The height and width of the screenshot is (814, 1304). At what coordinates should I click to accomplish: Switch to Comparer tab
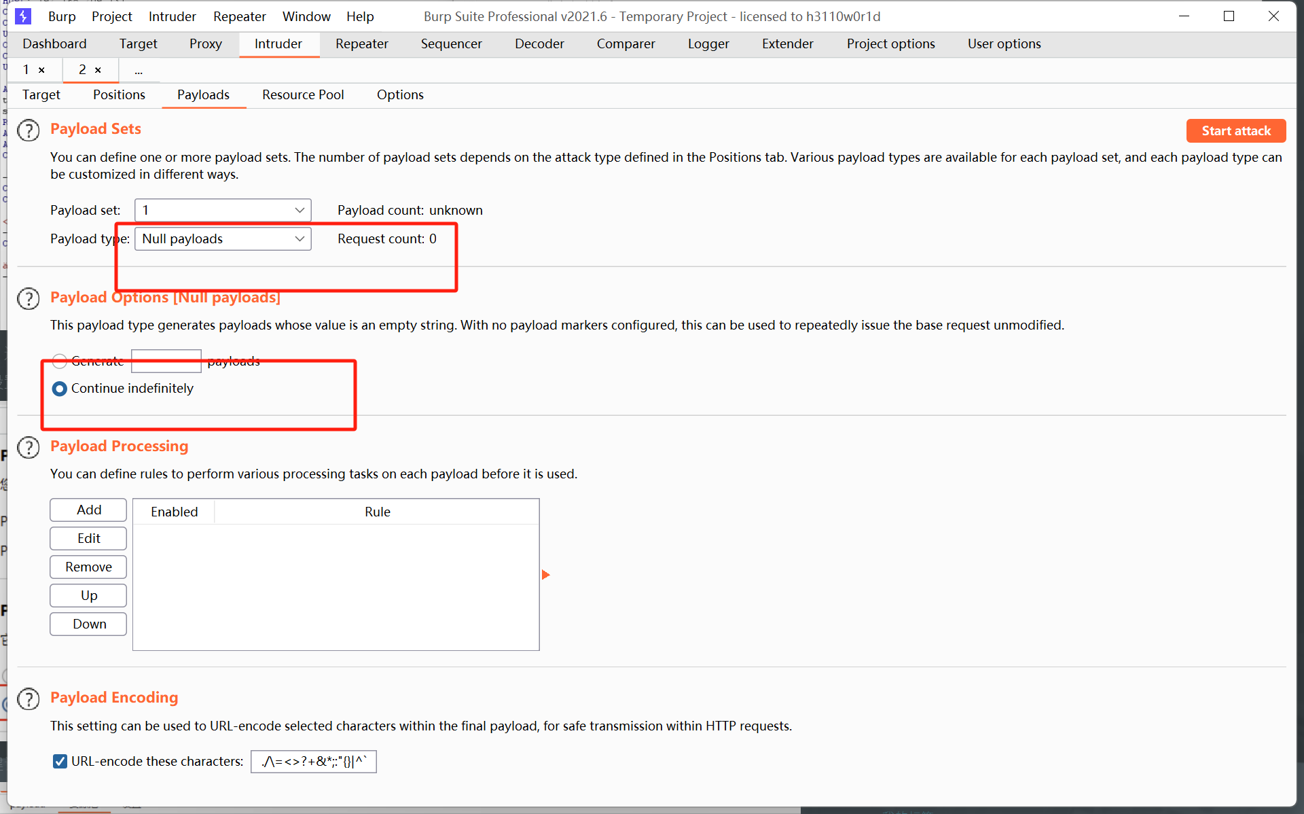[626, 43]
